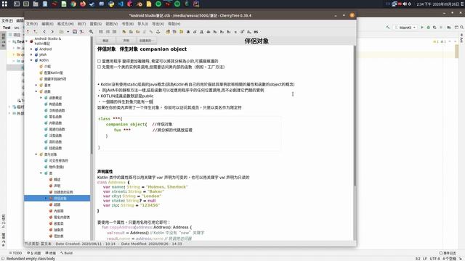Viewport: 465px width, 261px height.
Task: Apply heading 3 formatting
Action: 229,32
